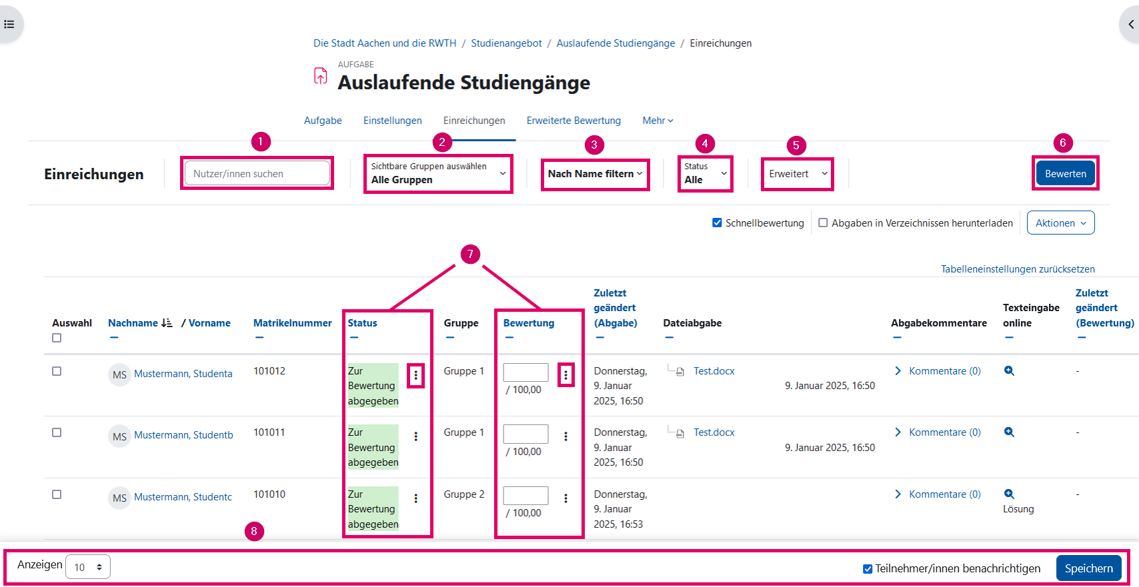Screen dimensions: 1139x587
Task: Hide the Dateiabgabe column via minus icon
Action: pos(670,337)
